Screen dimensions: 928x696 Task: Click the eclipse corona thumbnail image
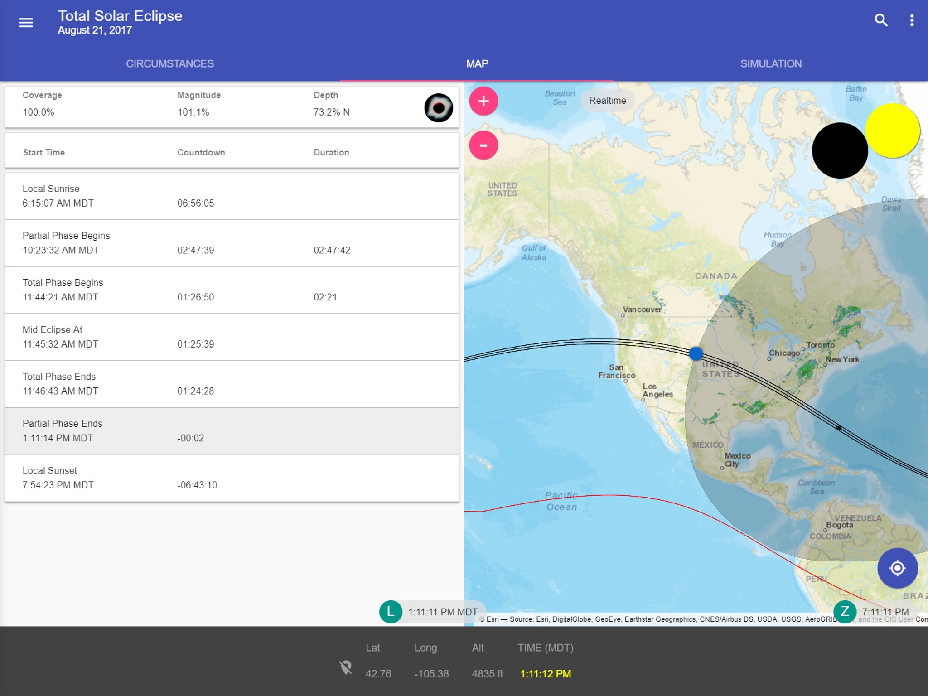pyautogui.click(x=438, y=108)
